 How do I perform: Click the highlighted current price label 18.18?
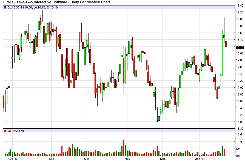tap(240, 47)
